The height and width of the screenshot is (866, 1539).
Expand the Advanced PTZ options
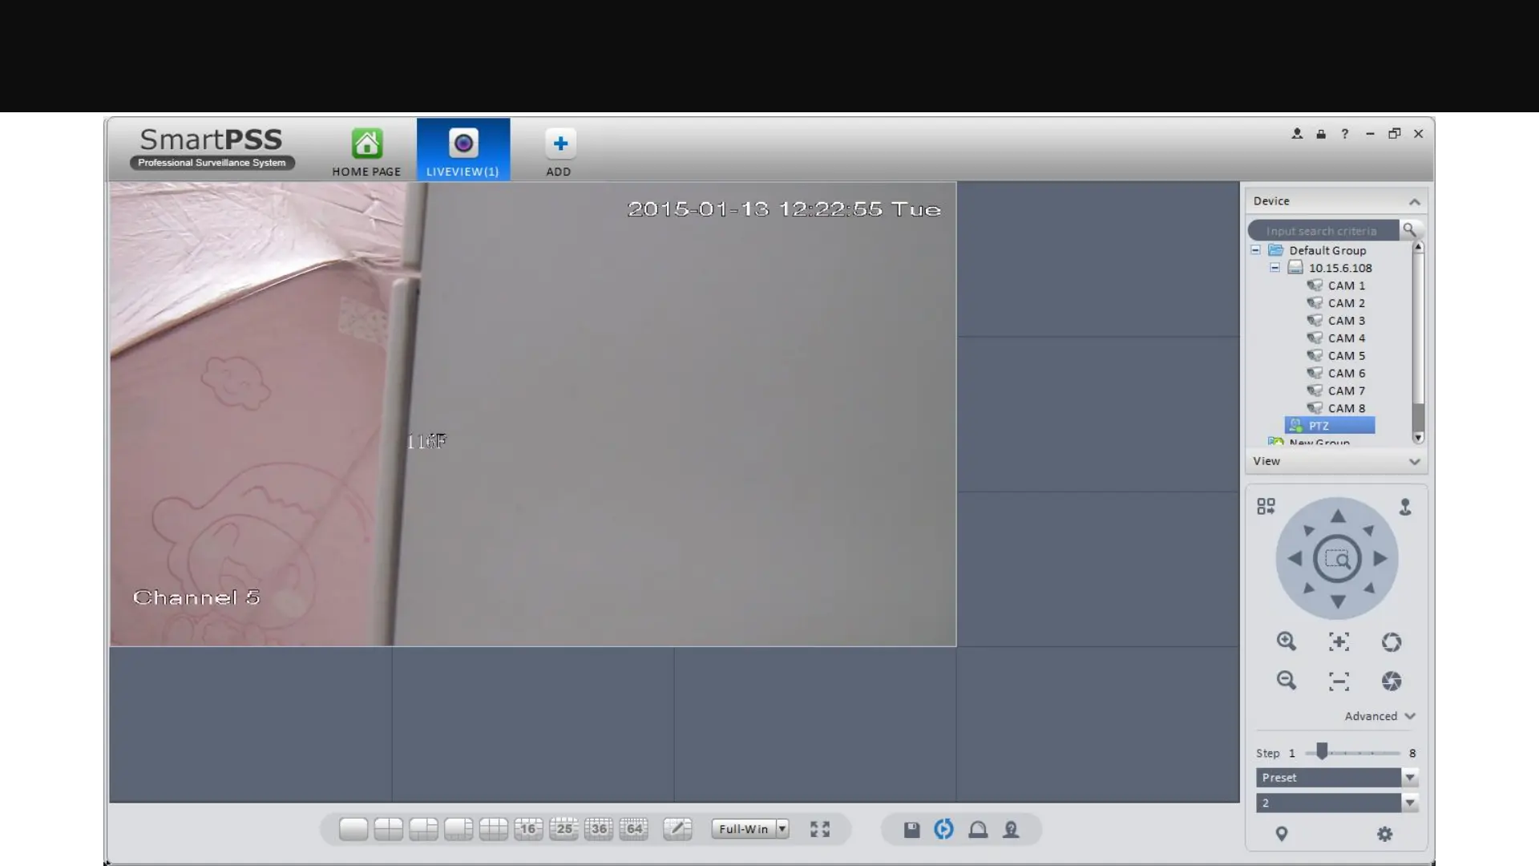click(1380, 716)
